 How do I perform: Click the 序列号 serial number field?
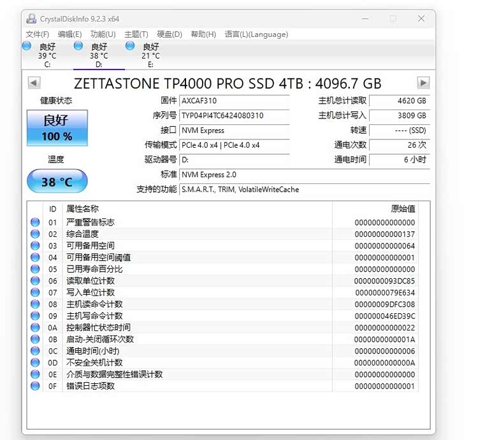(234, 116)
